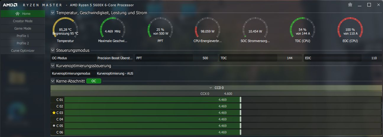This screenshot has width=383, height=137.
Task: Minimize the Ryzen Master window
Action: pyautogui.click(x=359, y=5)
